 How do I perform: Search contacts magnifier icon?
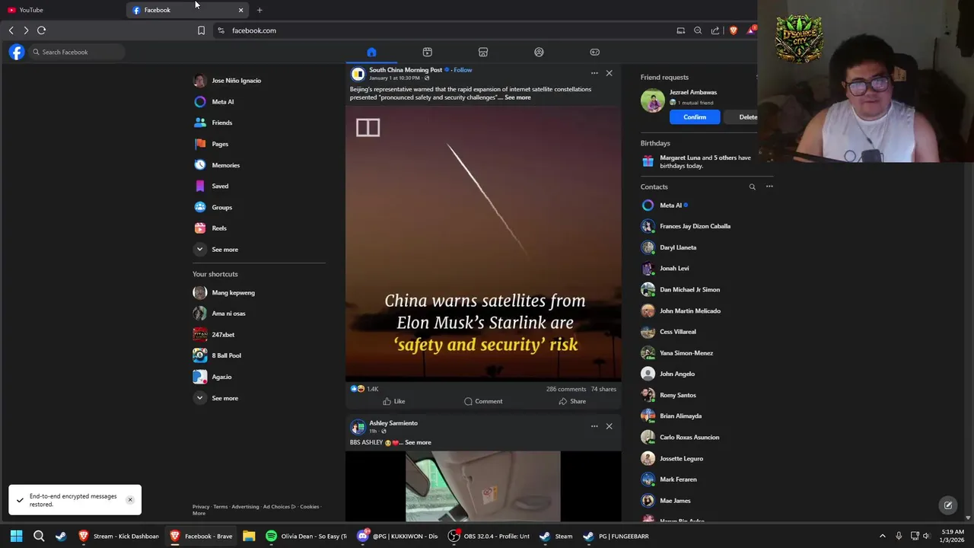(x=752, y=186)
